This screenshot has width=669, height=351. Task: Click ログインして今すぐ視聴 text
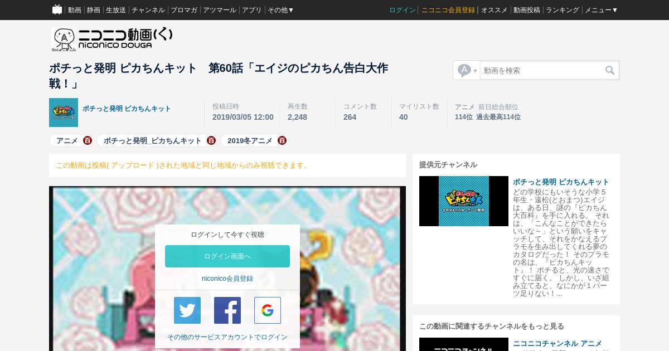point(227,235)
